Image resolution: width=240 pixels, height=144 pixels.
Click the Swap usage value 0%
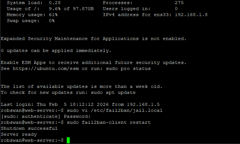[52, 21]
